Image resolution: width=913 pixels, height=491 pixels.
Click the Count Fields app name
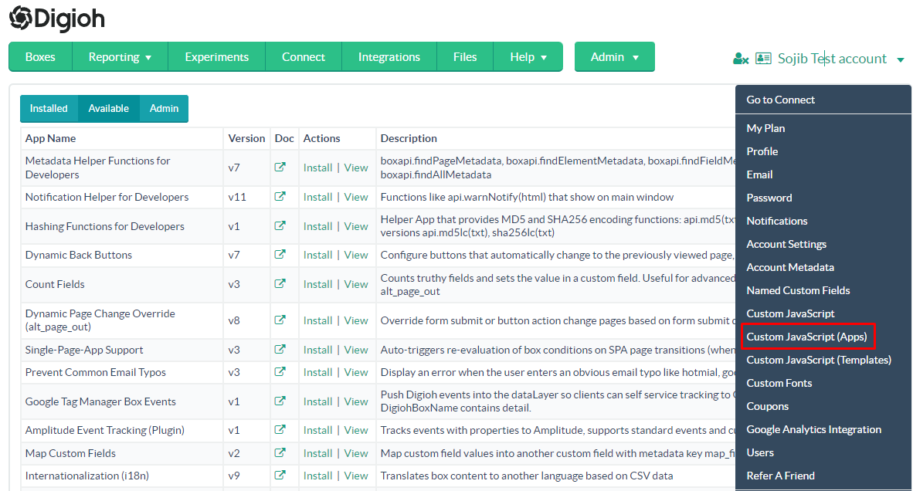(55, 284)
